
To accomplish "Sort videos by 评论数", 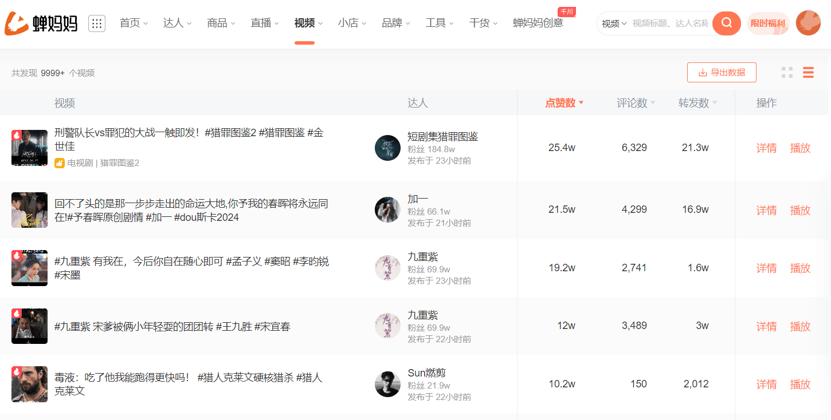I will pyautogui.click(x=635, y=103).
